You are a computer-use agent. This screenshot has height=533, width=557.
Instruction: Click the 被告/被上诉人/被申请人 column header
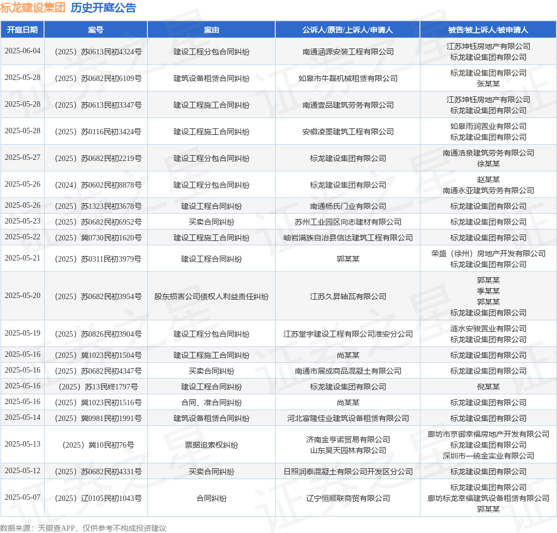tap(488, 30)
